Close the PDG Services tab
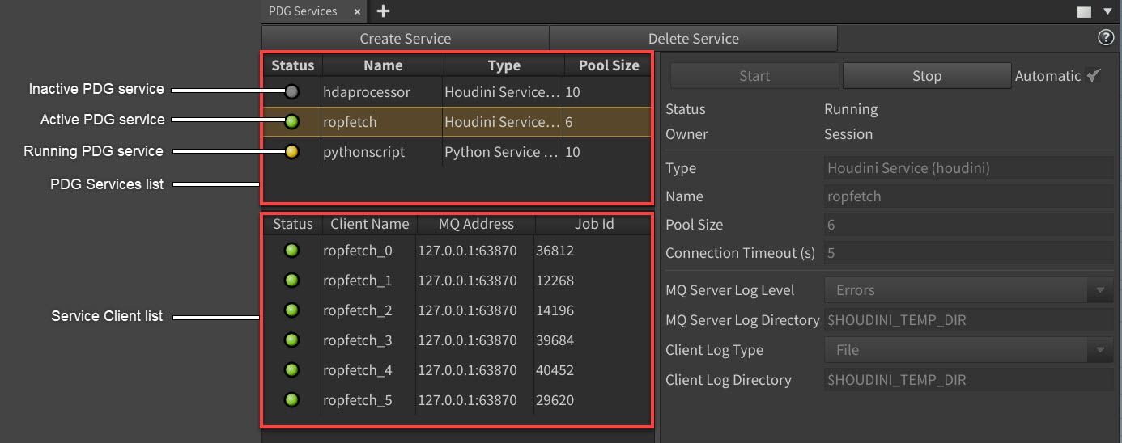This screenshot has width=1122, height=443. 357,11
